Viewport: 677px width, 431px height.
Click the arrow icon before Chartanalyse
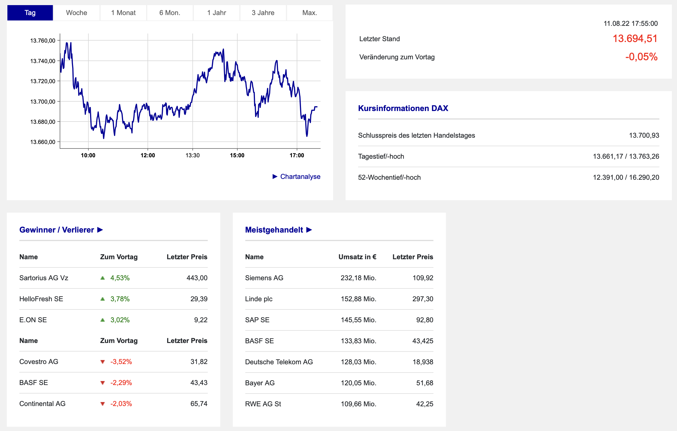pyautogui.click(x=275, y=177)
